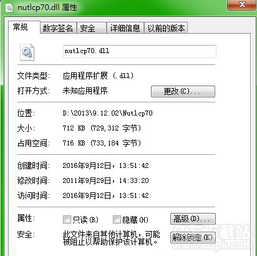The image size is (257, 256).
Task: Click the 解除锁定(K) button
Action: (x=193, y=237)
